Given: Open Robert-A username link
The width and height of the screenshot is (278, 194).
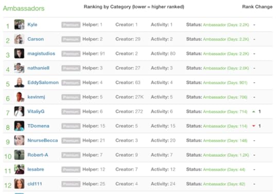Looking at the screenshot, I should tap(38, 155).
